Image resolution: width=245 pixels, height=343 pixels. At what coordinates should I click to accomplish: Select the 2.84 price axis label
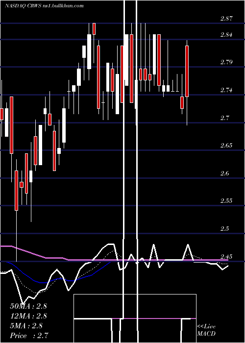(x=227, y=35)
